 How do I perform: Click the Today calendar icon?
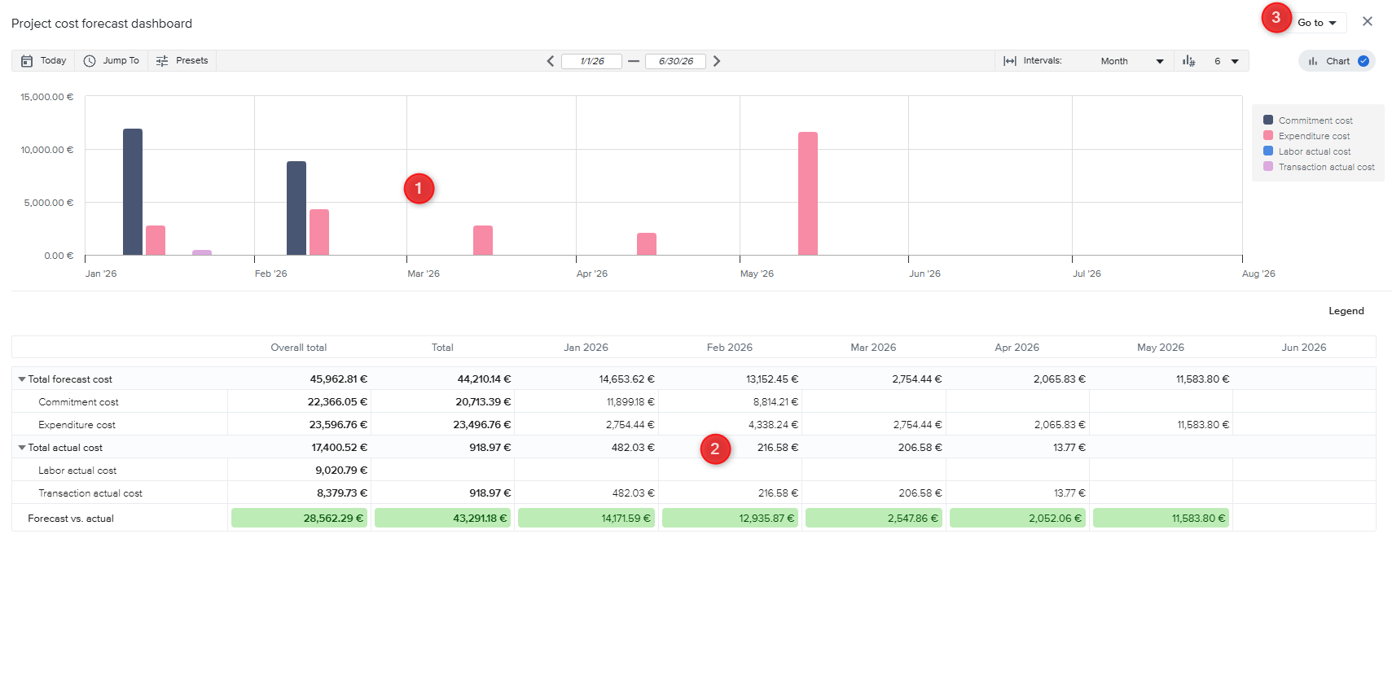tap(27, 61)
